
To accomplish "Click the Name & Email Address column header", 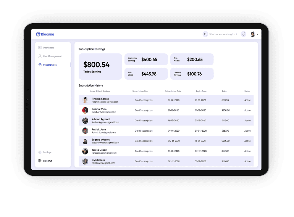I will (x=100, y=91).
